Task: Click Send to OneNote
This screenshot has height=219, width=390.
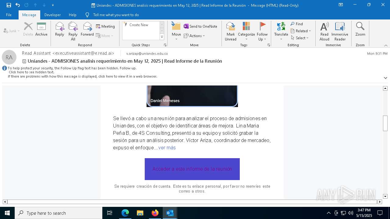Action: 200,26
